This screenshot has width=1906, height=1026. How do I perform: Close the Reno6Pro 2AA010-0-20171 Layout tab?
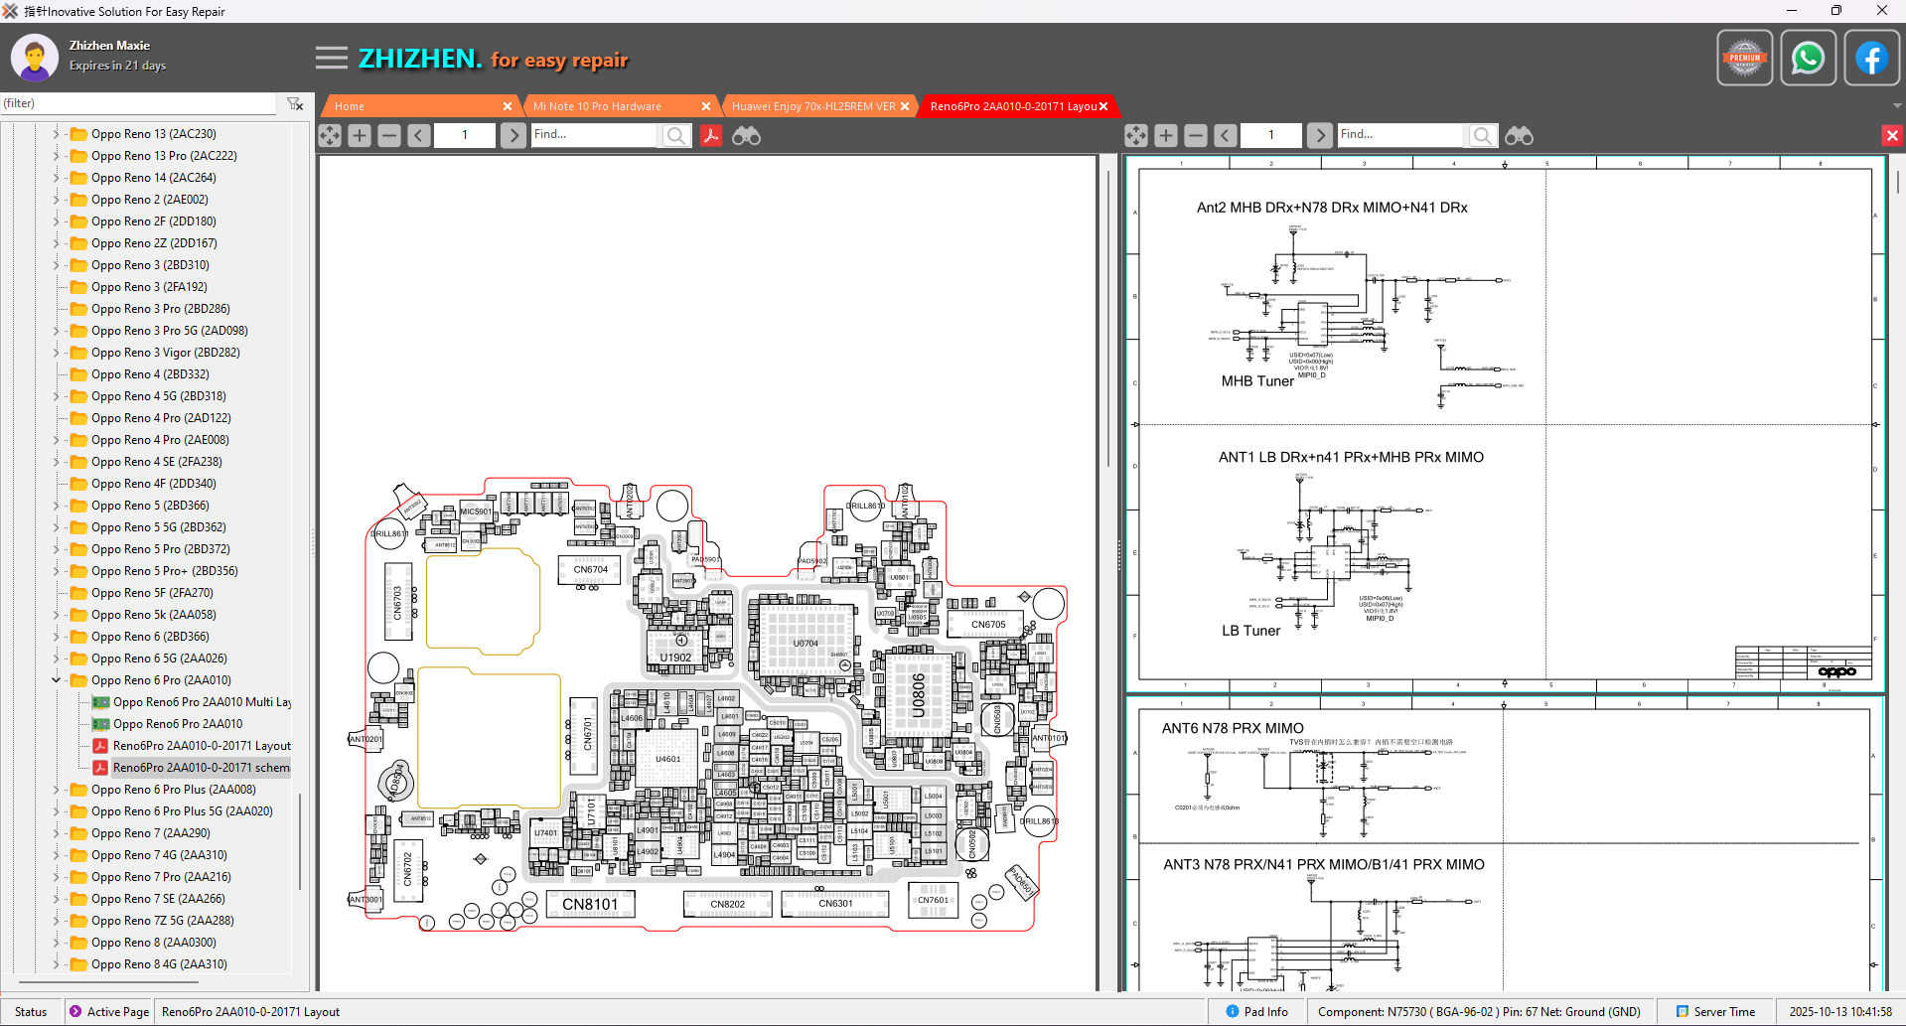click(x=1103, y=106)
